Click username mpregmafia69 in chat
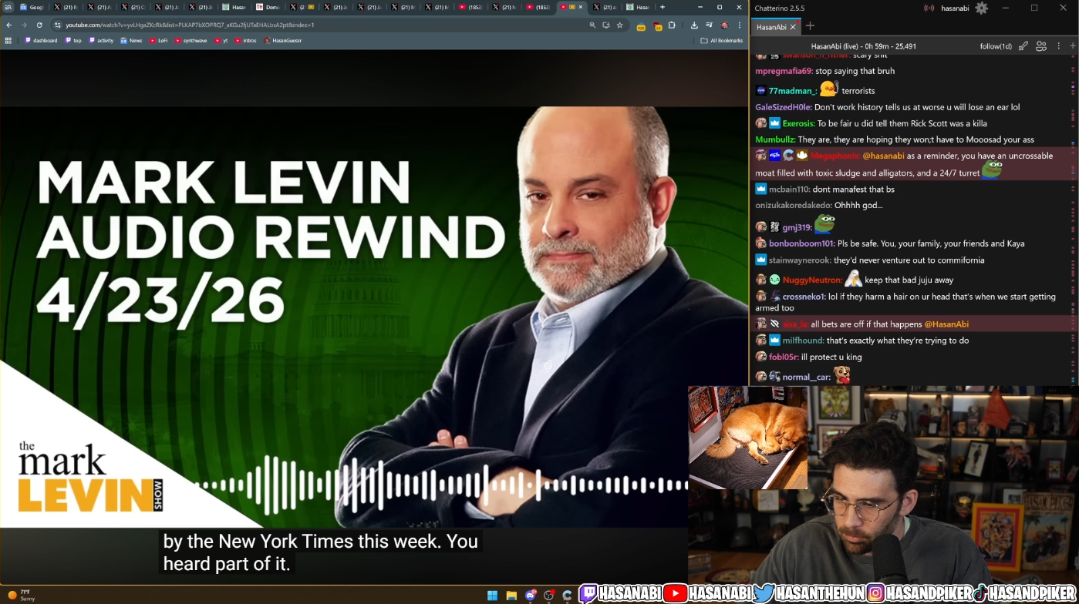 784,71
